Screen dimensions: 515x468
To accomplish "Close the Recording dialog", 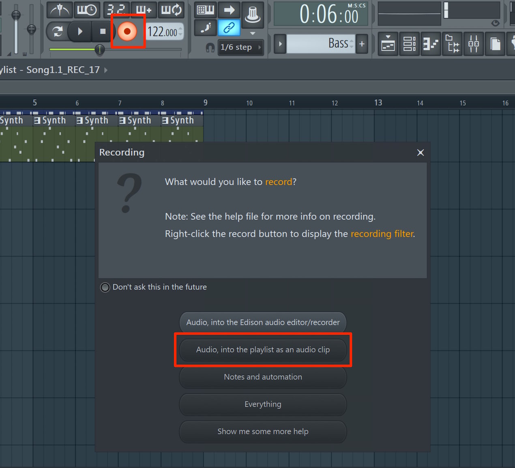I will [x=421, y=152].
